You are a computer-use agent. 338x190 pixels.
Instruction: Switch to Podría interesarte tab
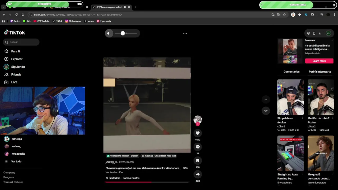(x=320, y=72)
